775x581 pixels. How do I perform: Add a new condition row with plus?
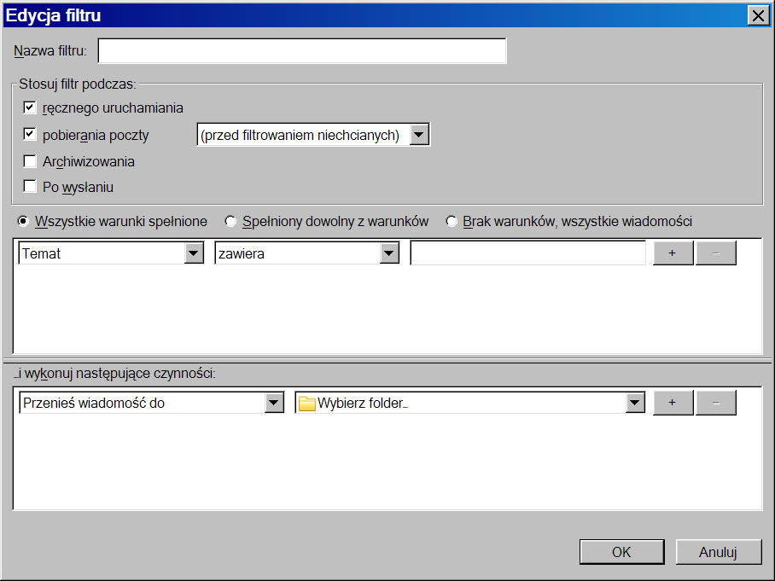point(673,253)
